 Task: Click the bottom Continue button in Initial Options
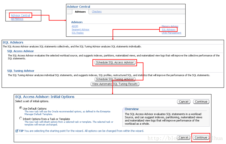(x=201, y=138)
